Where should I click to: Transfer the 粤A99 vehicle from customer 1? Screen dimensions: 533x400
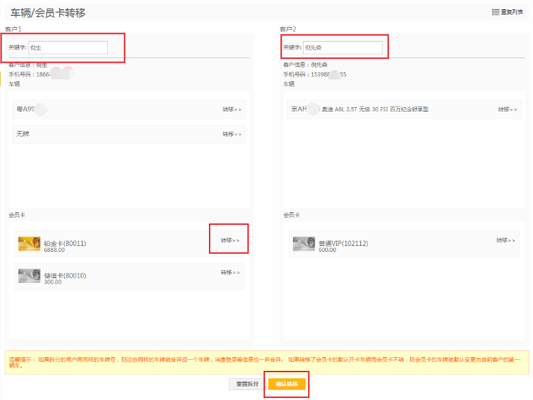[231, 109]
